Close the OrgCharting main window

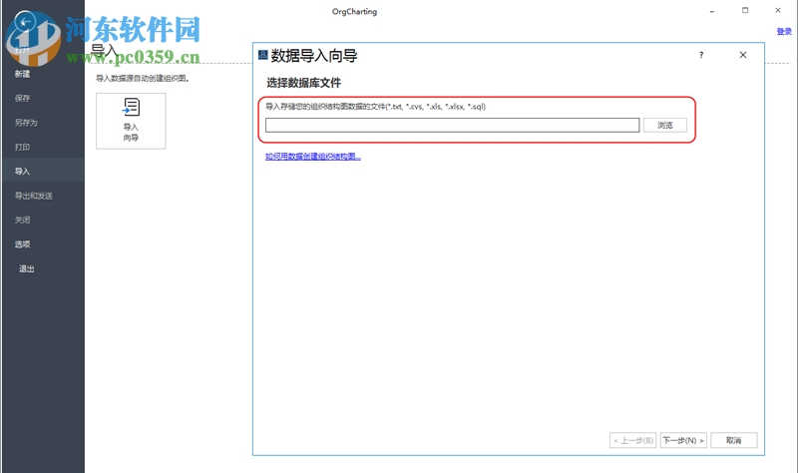(778, 11)
